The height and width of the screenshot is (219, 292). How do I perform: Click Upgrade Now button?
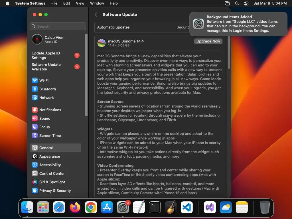tap(208, 41)
